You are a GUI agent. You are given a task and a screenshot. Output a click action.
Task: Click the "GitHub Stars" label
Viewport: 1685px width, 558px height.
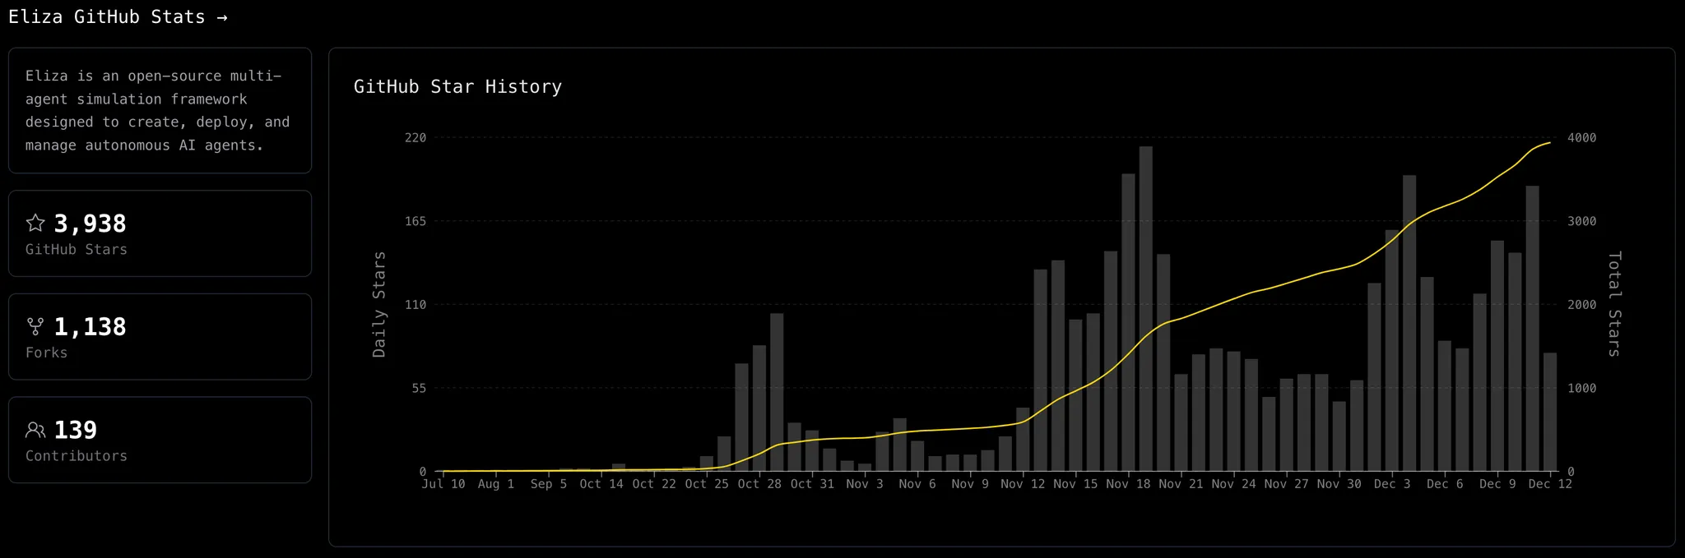coord(77,250)
